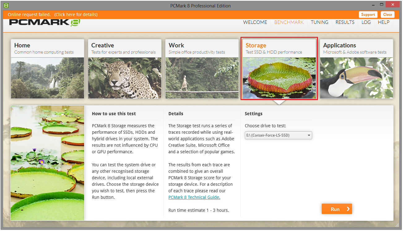This screenshot has width=403, height=231.
Task: Select the Applications benchmark toucan card
Action: 356,69
